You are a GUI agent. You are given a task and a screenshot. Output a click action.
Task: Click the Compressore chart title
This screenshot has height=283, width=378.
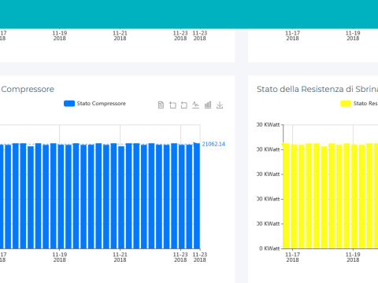pyautogui.click(x=28, y=89)
